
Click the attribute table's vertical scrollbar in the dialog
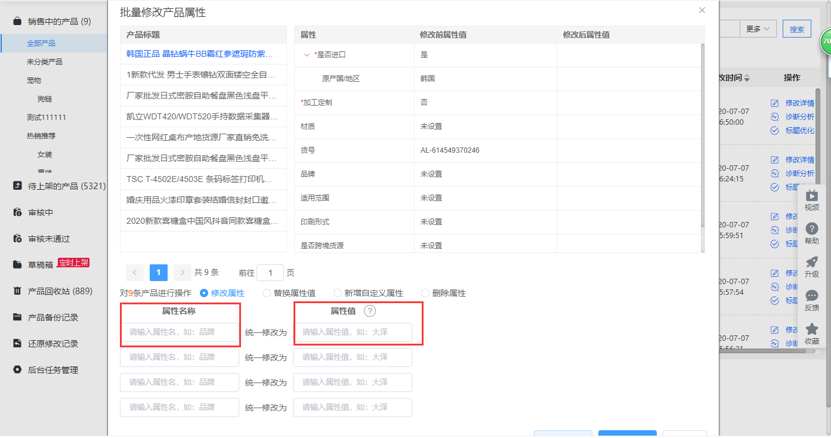coord(702,134)
